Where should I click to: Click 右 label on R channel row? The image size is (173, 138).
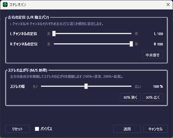click(x=136, y=44)
